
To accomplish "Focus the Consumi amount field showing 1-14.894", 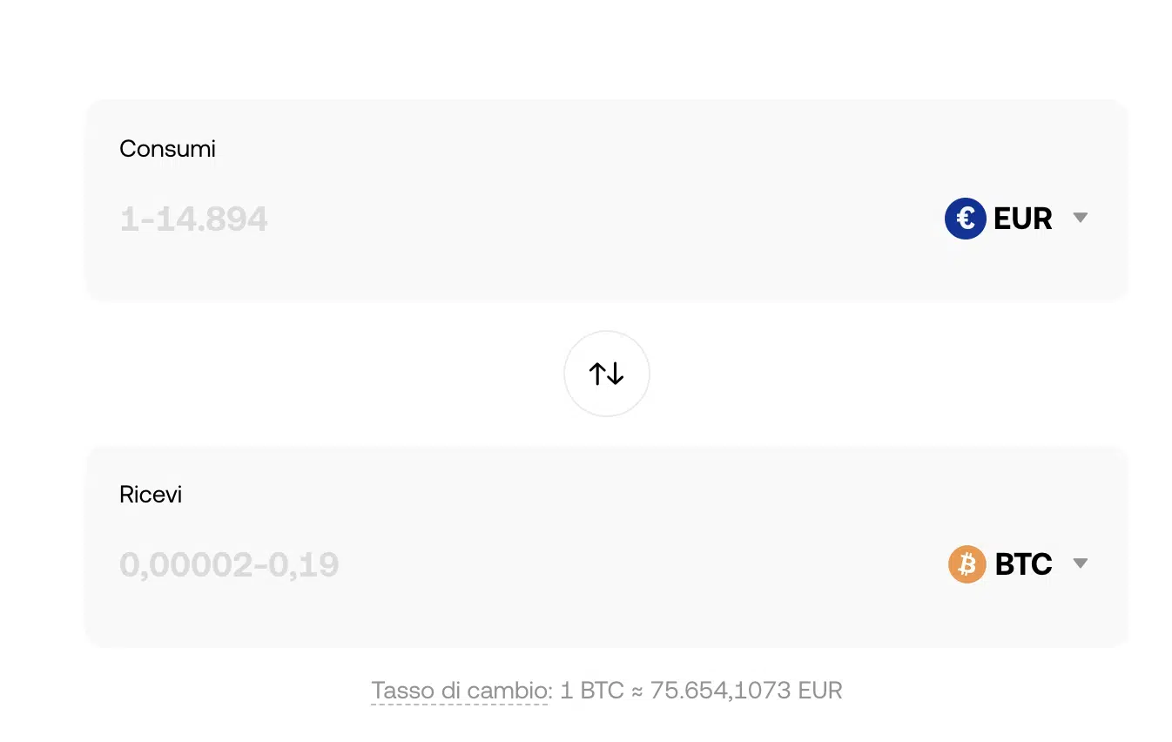I will [194, 219].
